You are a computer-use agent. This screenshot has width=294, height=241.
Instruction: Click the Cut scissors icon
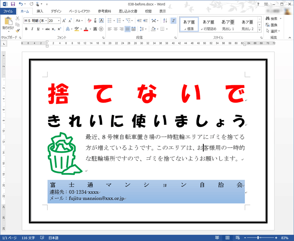17,18
